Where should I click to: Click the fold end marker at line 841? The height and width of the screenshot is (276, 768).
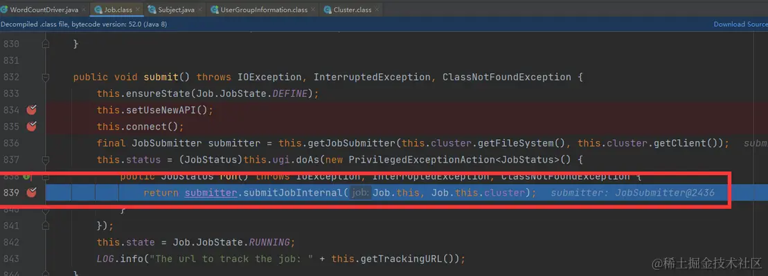[x=46, y=226]
